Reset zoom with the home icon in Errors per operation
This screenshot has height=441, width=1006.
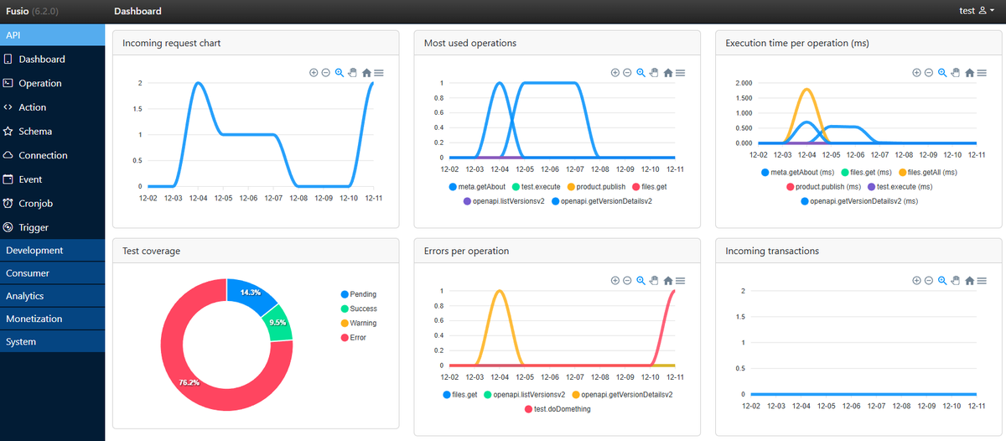click(x=668, y=281)
